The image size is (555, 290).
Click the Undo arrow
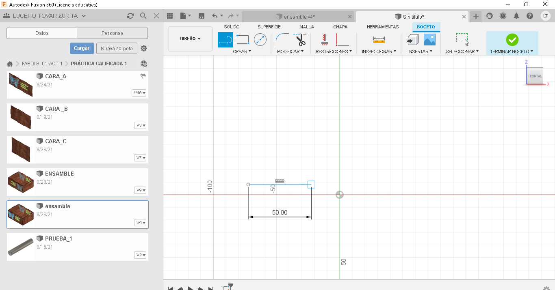point(215,16)
